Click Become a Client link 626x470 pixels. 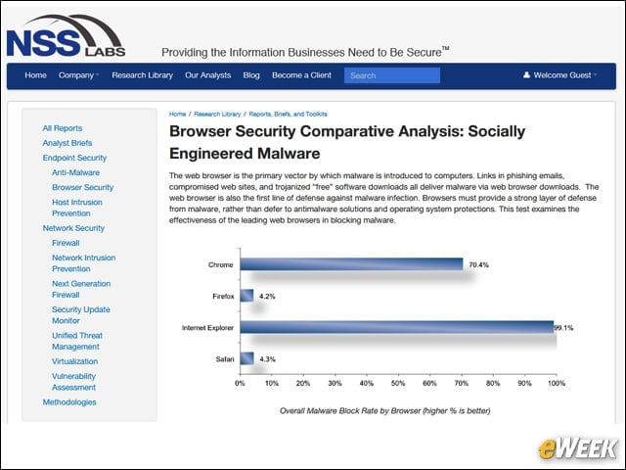[301, 75]
